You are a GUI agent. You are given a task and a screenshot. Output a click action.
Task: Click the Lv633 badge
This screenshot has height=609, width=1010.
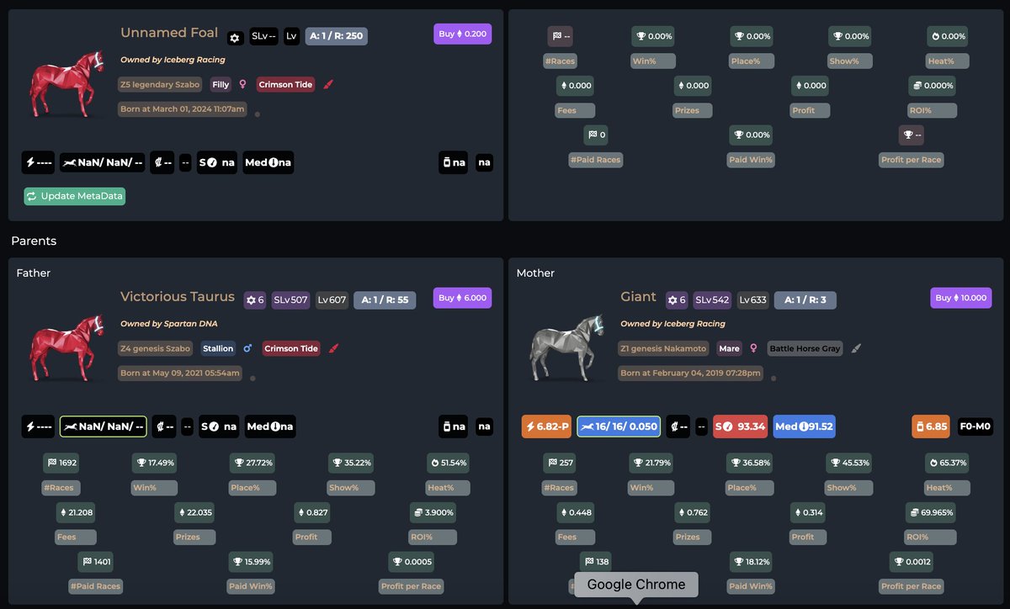(752, 300)
